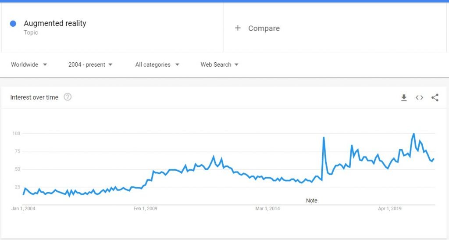This screenshot has height=240, width=449.
Task: Open the help icon beside Interest over time
Action: (x=68, y=97)
